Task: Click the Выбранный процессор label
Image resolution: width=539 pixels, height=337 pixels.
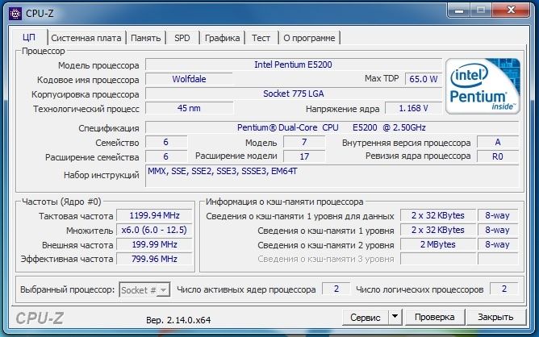Action: [68, 289]
